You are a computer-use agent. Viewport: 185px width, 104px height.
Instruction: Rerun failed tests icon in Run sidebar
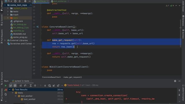6,90
